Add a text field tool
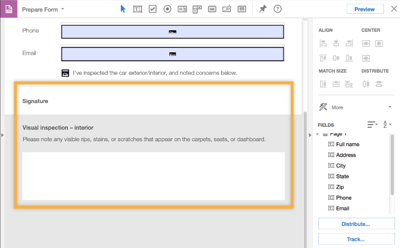400x248 pixels. click(137, 9)
